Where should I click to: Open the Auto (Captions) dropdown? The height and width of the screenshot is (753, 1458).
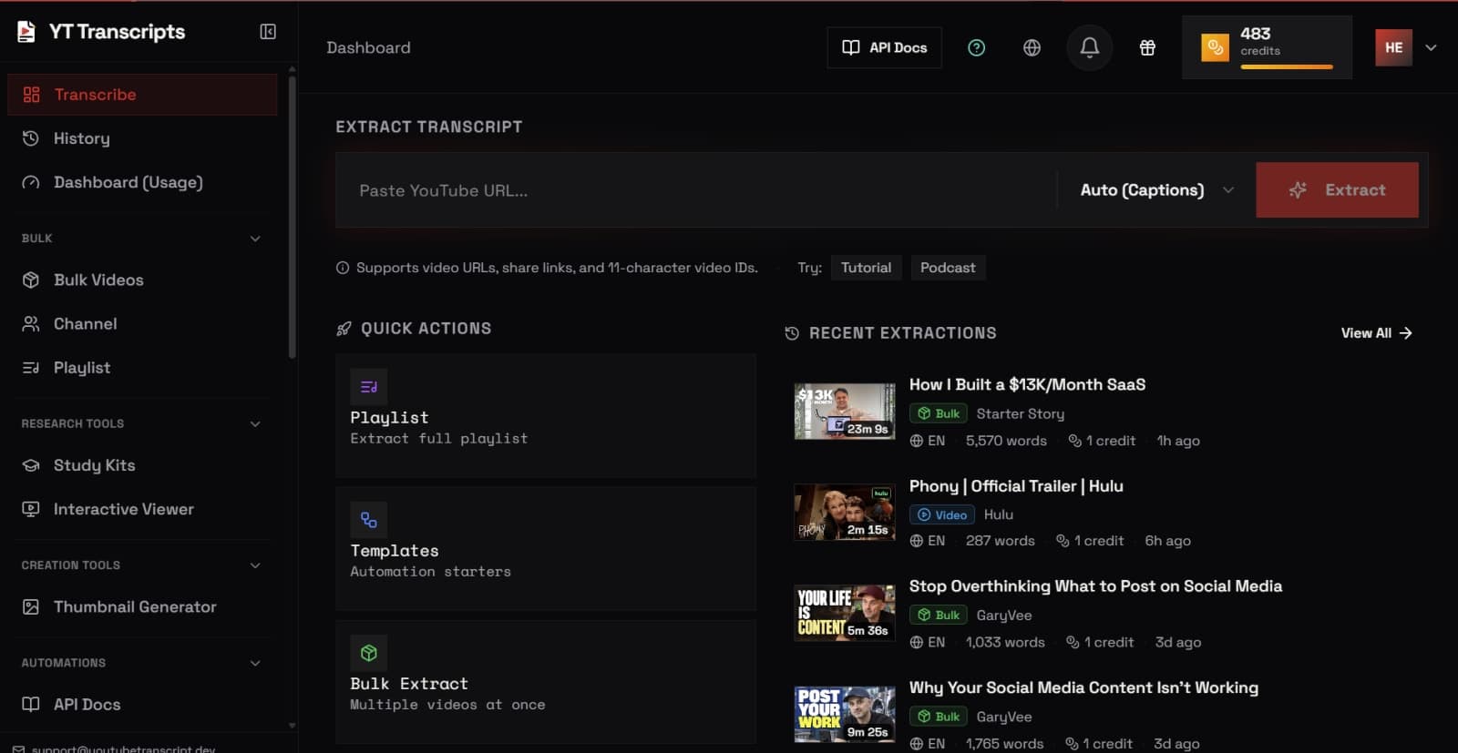coord(1156,190)
